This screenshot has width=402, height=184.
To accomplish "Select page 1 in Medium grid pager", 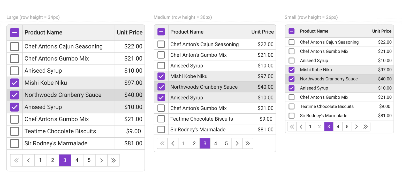I will (184, 144).
